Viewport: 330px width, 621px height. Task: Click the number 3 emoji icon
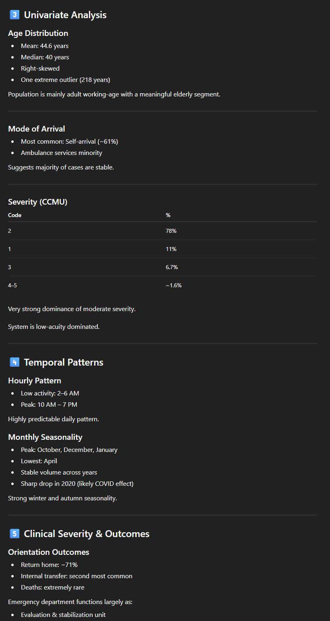pos(14,15)
